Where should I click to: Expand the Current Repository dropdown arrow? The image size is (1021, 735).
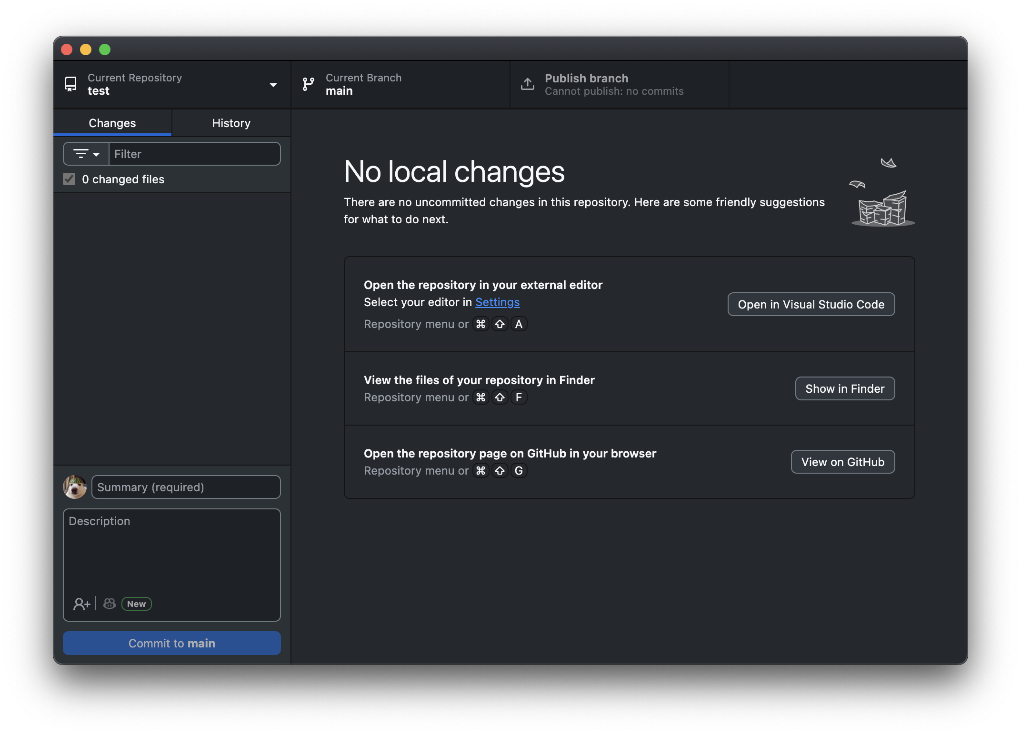(x=273, y=85)
